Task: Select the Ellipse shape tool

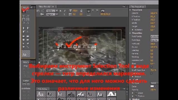Action: (23, 47)
